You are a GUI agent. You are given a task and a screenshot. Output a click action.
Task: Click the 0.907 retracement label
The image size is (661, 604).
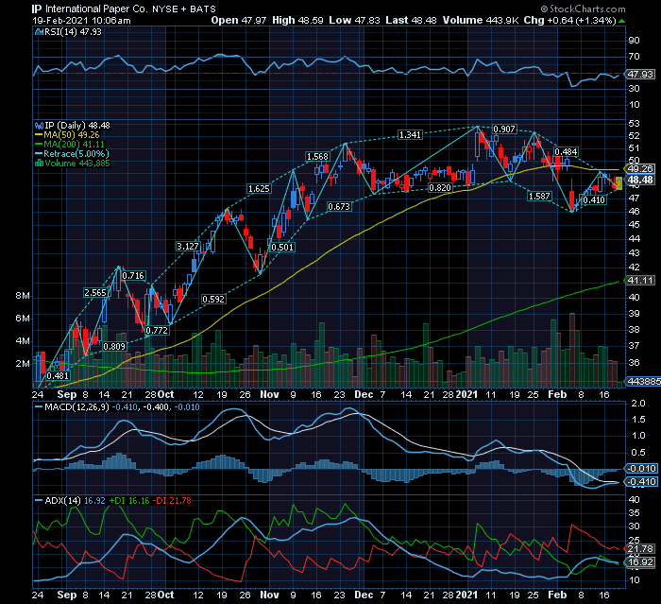(x=504, y=129)
